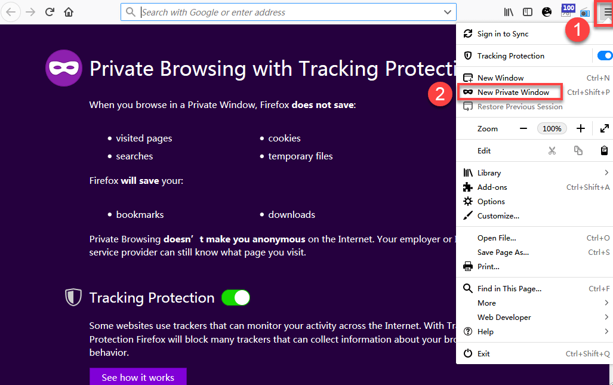Reload the current page

50,12
